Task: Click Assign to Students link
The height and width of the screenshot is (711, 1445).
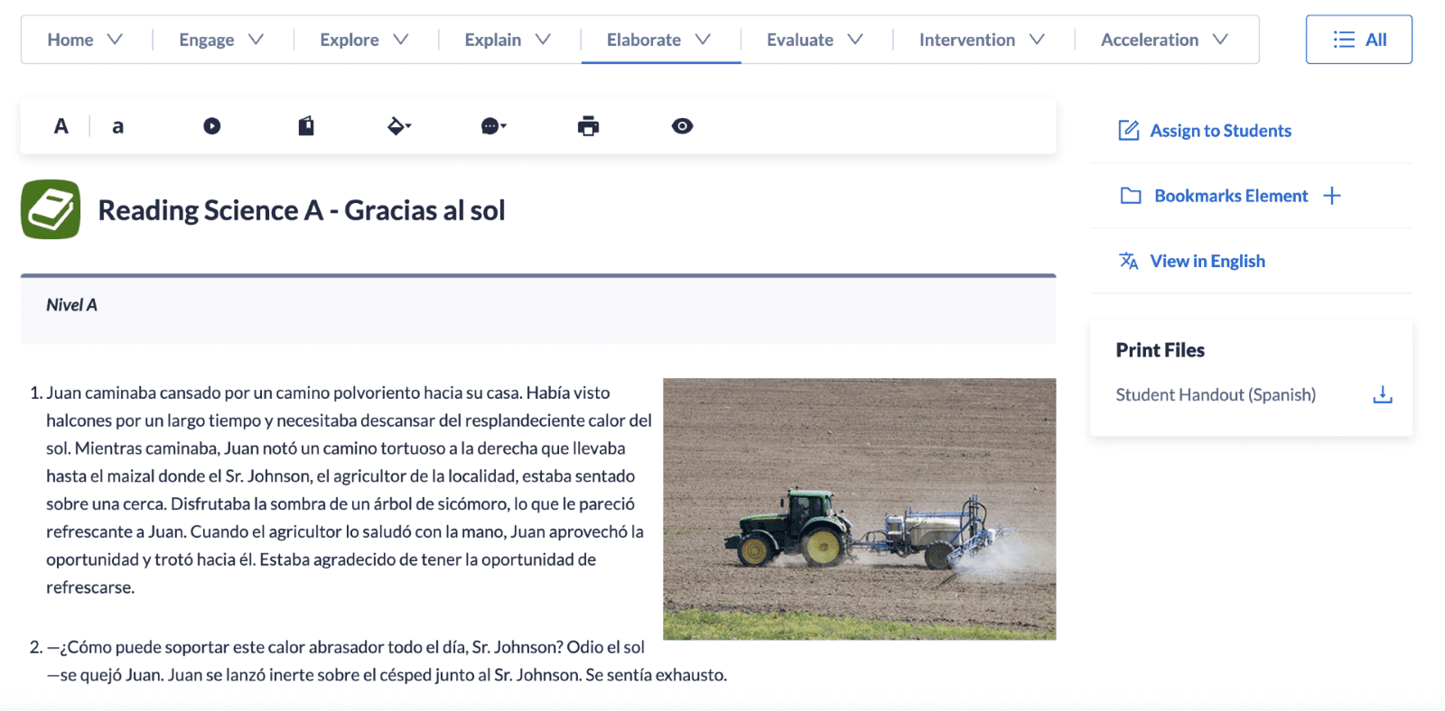Action: [1219, 131]
